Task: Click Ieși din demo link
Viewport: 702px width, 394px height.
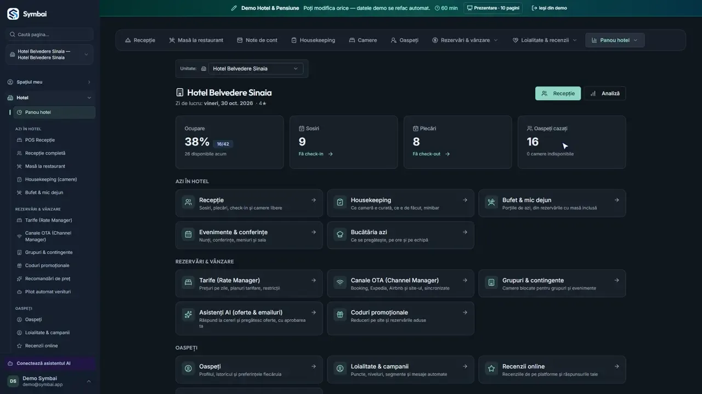Action: pyautogui.click(x=550, y=8)
